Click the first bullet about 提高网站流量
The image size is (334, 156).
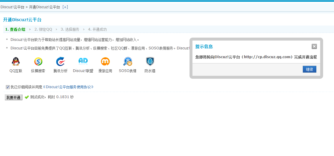(75, 40)
